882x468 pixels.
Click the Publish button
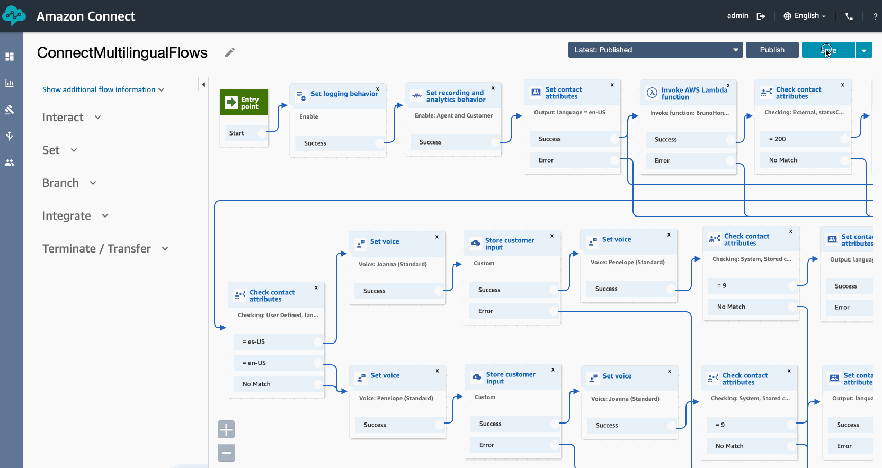[772, 50]
